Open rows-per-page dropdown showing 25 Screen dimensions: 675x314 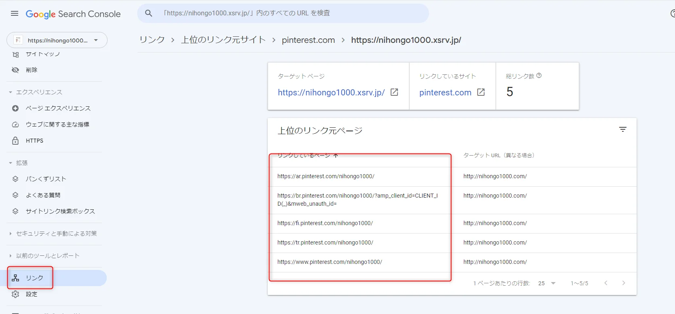click(x=547, y=283)
